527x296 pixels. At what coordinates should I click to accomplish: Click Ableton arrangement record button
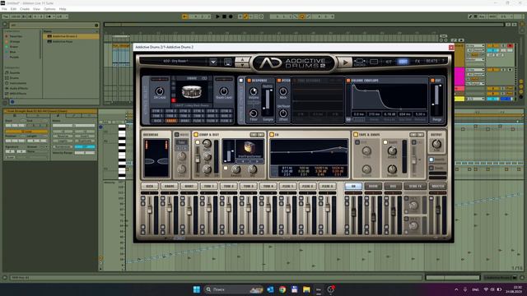point(231,16)
